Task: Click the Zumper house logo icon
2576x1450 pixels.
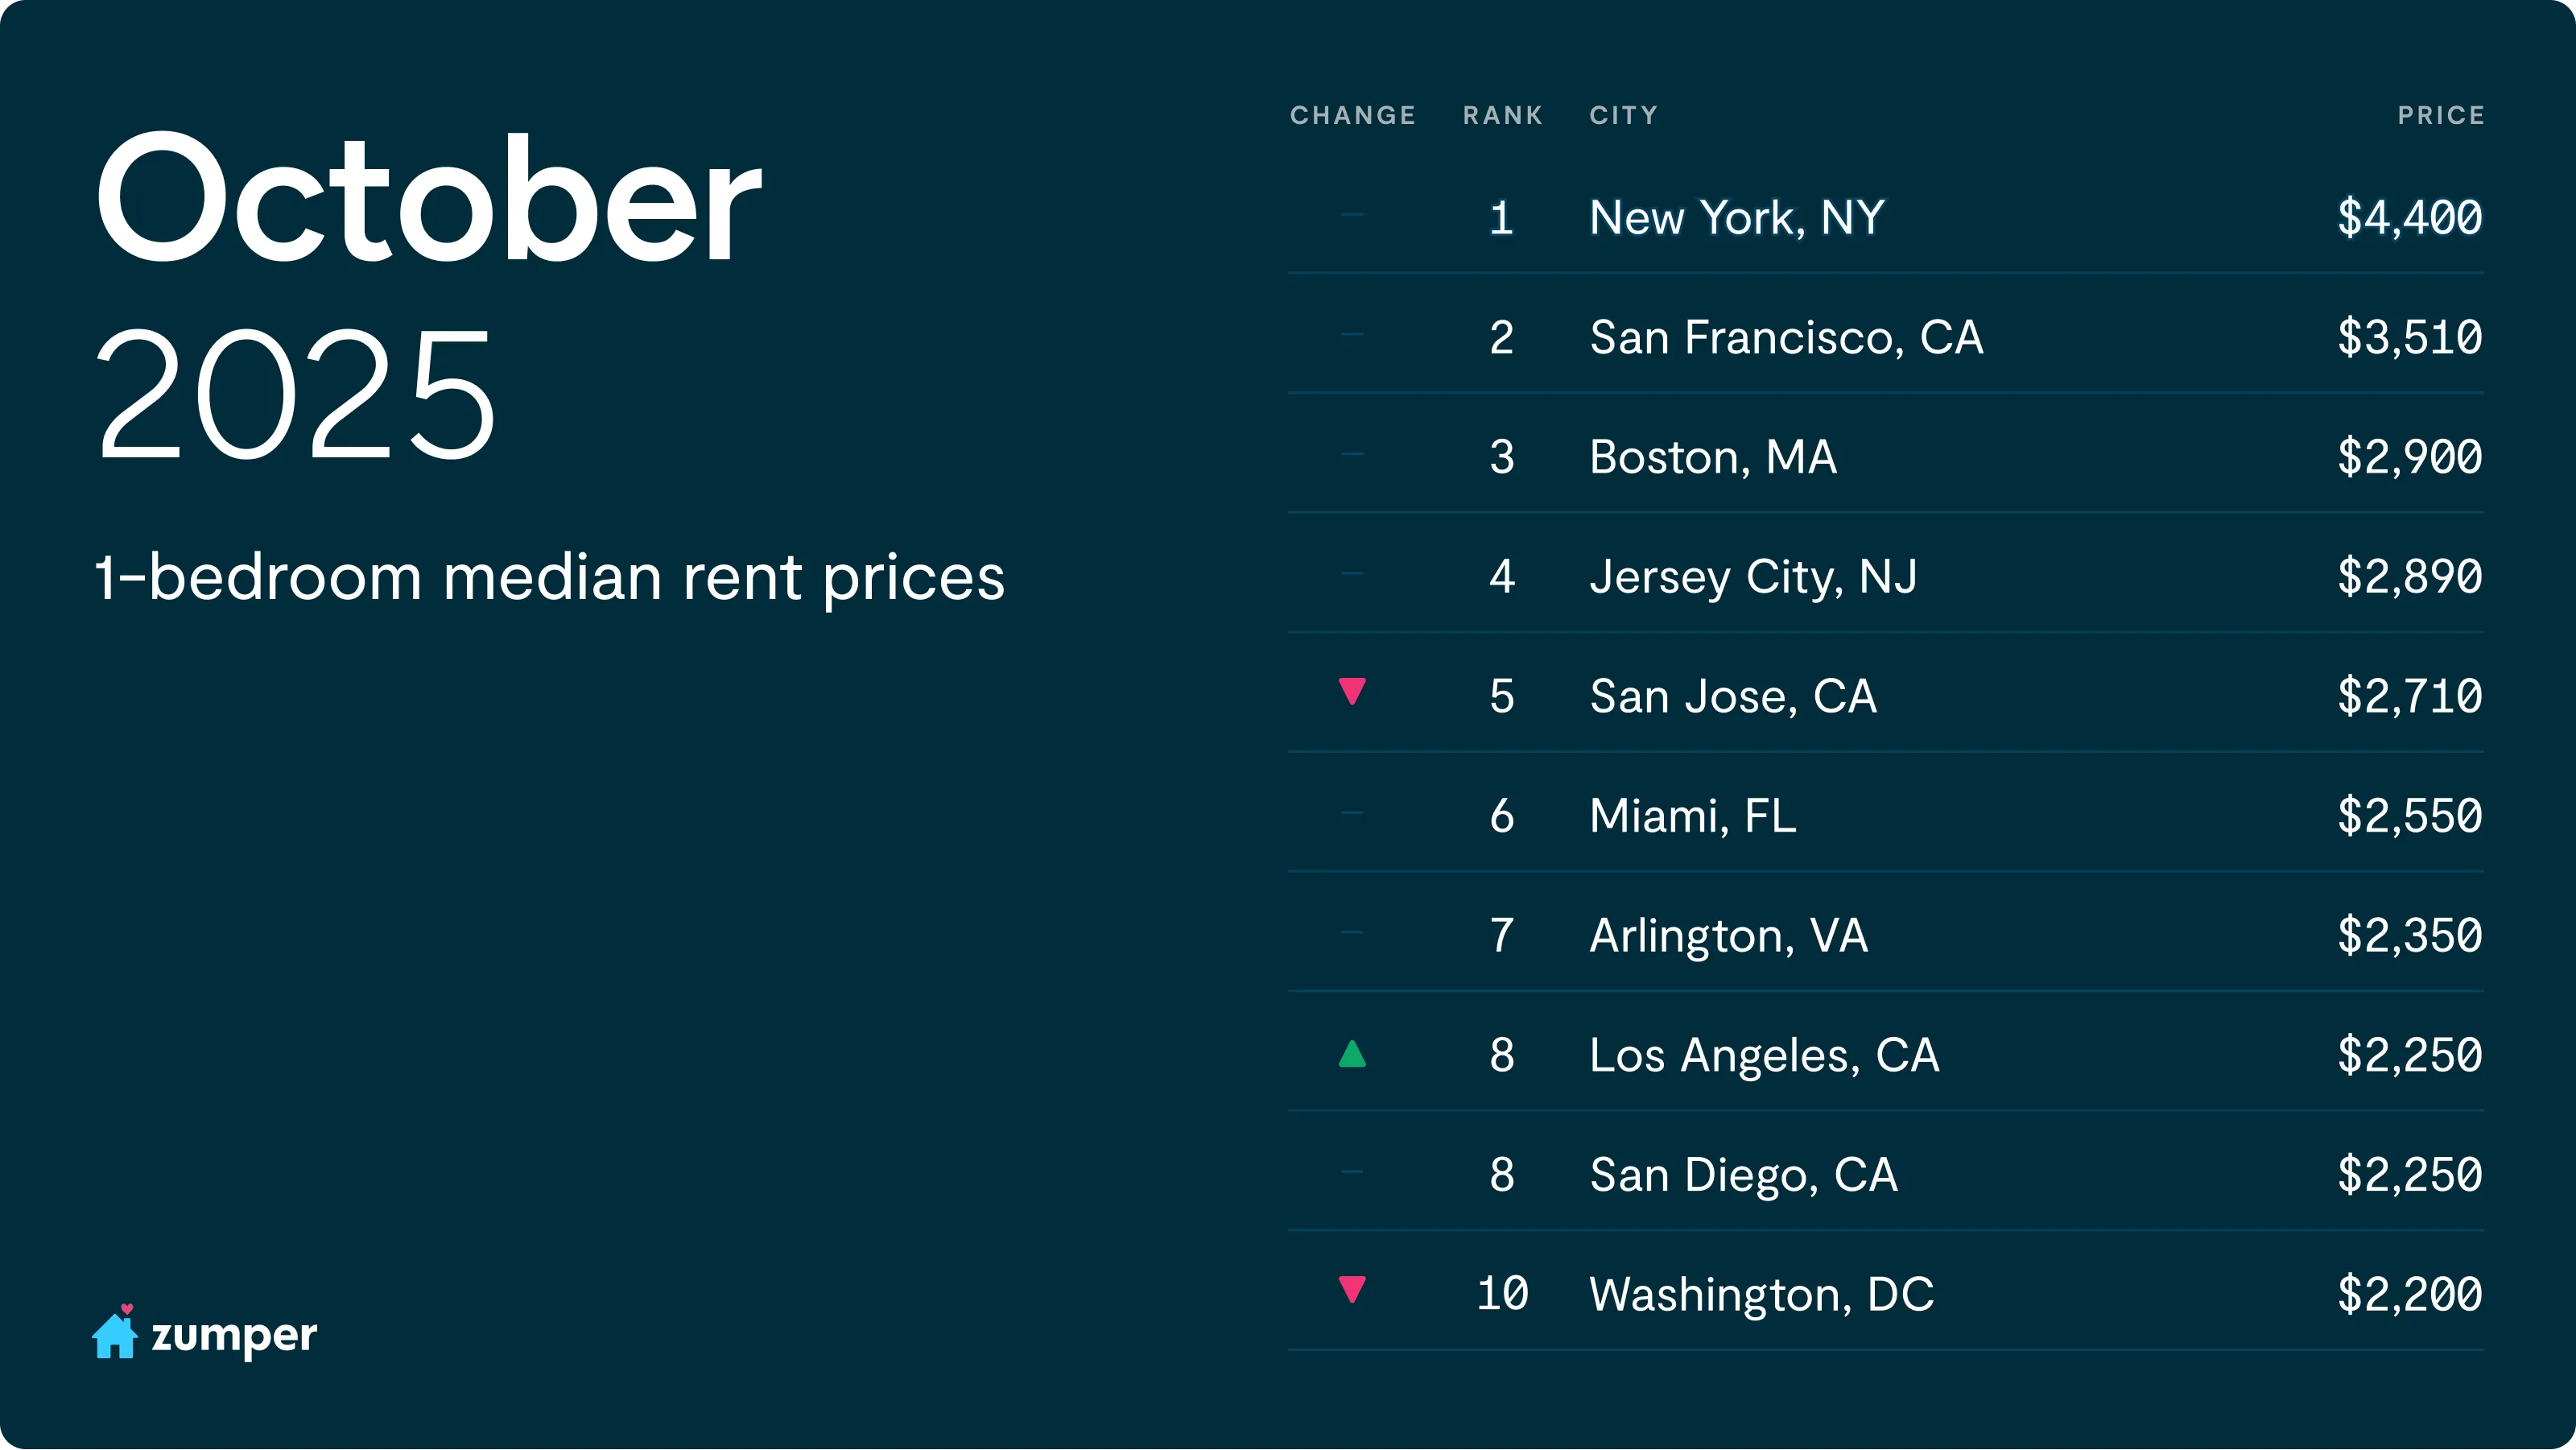Action: [x=115, y=1333]
